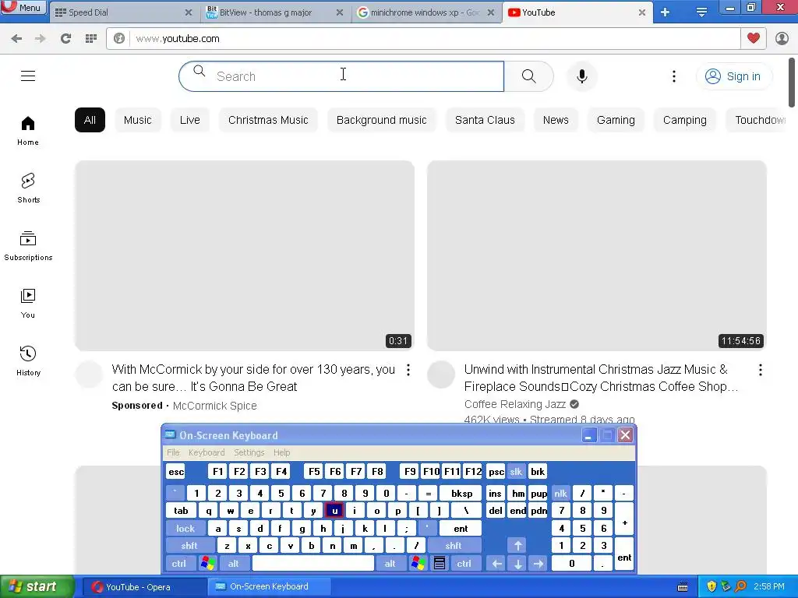Click the Sign in button
Screen dimensions: 798x598
click(733, 76)
